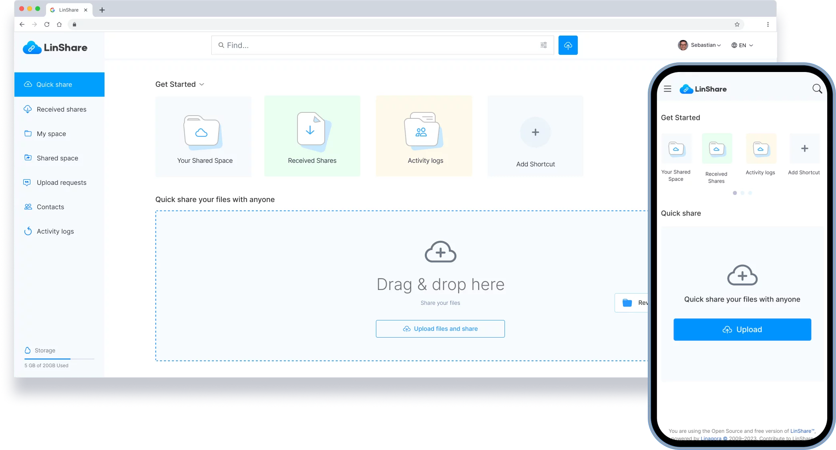Image resolution: width=836 pixels, height=450 pixels.
Task: Click the blue cloud upload icon button
Action: 568,45
